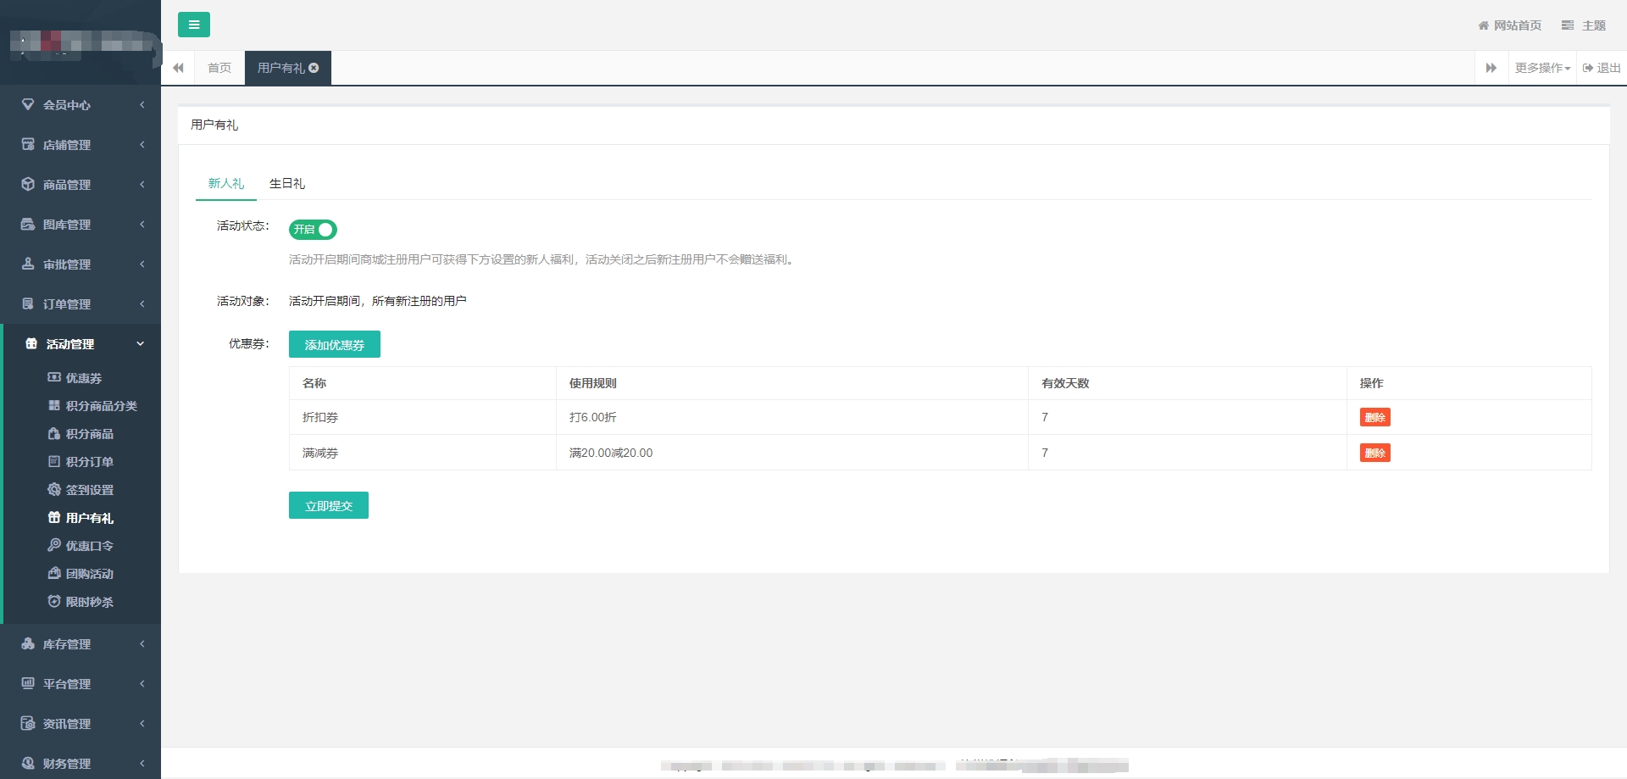This screenshot has width=1627, height=779.
Task: Open the 首页 page tab
Action: pos(219,68)
